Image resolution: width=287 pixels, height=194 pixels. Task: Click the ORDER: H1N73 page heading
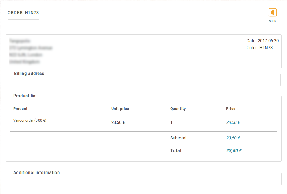tap(23, 13)
